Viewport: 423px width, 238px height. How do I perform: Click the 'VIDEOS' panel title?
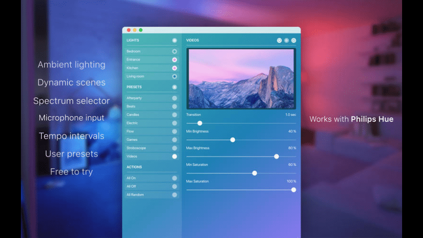coord(193,40)
